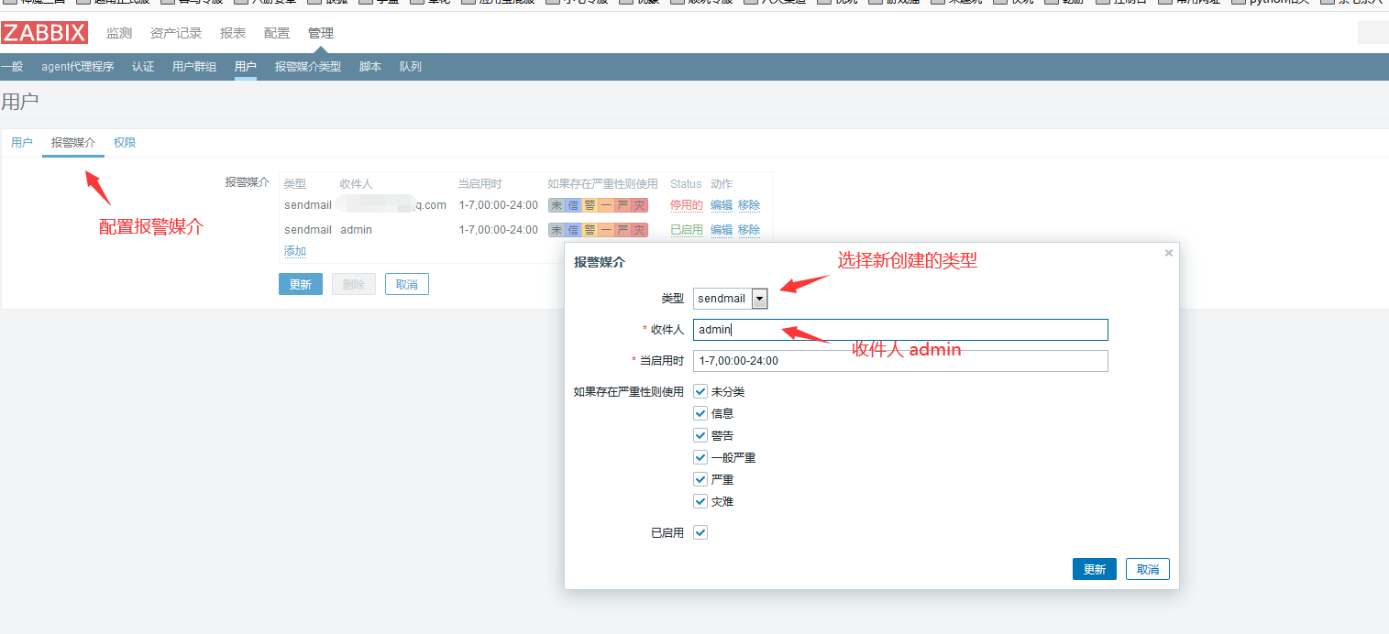This screenshot has width=1389, height=634.
Task: Open the 监测 top menu
Action: point(119,33)
